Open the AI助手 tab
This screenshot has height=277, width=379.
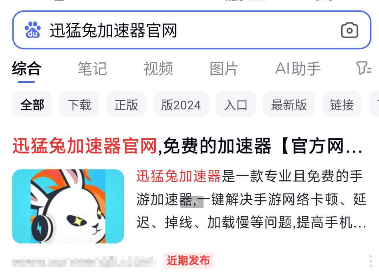(298, 68)
